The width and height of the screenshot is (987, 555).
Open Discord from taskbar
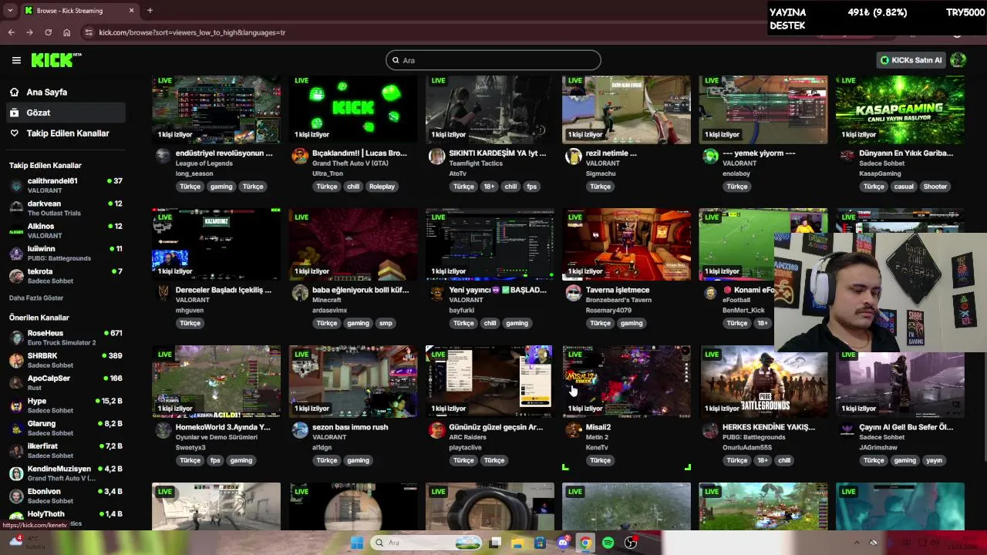coord(564,543)
